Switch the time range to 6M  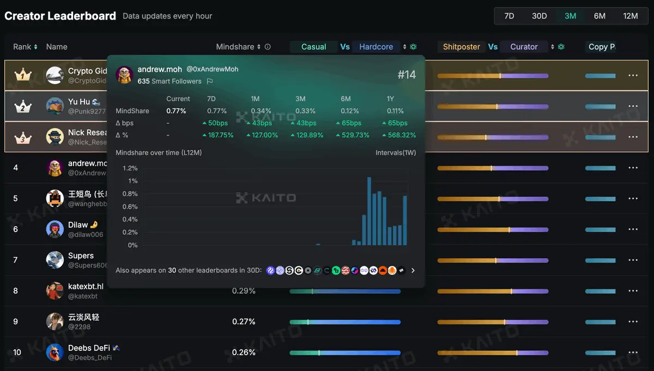(599, 16)
